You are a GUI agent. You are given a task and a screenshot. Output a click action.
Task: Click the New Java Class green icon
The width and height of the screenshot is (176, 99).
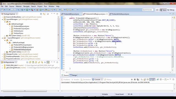coord(41,10)
